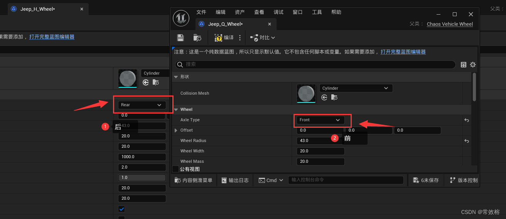Open Cylinder dropdown in Jeep_H_Wheel window

tap(156, 73)
